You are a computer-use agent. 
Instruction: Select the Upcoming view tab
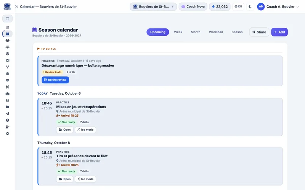tap(158, 32)
